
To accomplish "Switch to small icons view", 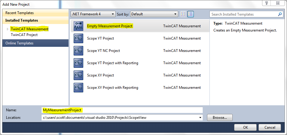I will point(183,14).
